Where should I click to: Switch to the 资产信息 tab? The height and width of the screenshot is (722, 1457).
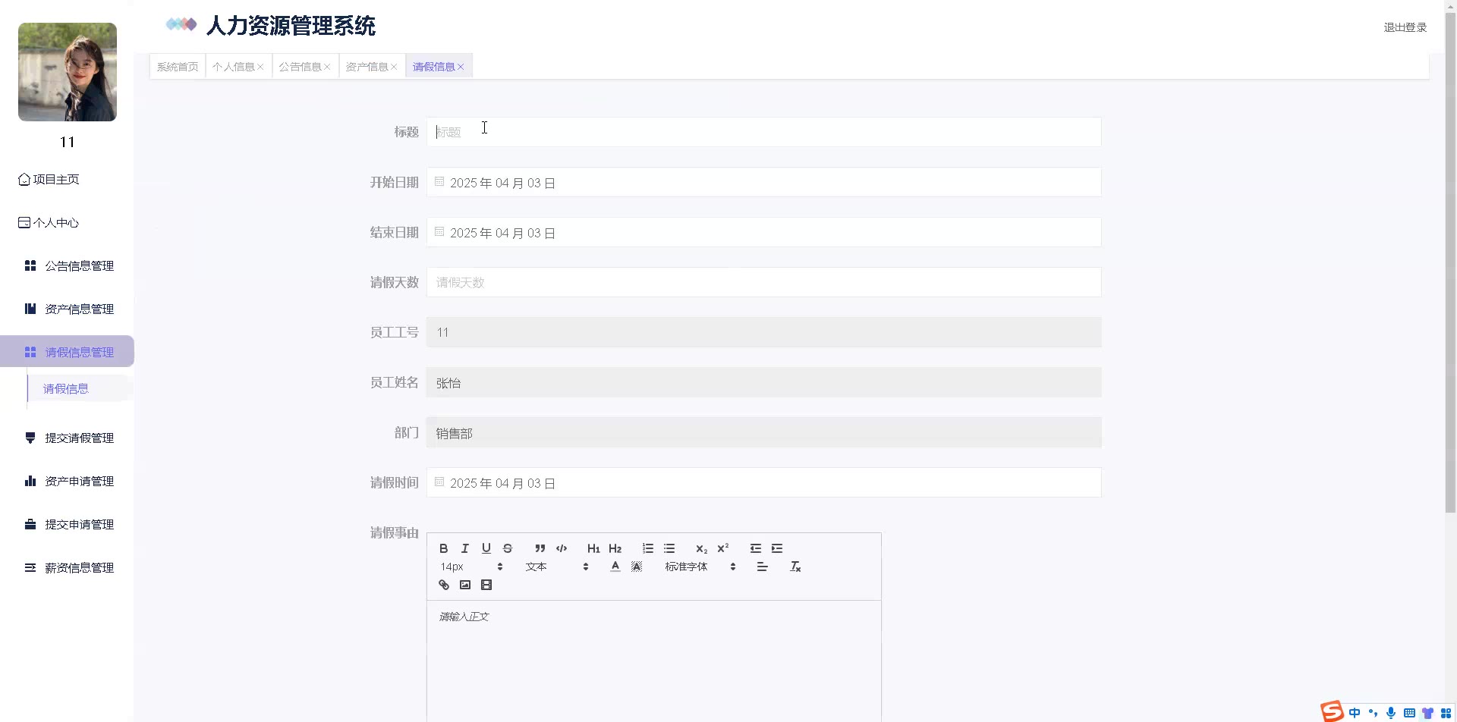coord(367,67)
